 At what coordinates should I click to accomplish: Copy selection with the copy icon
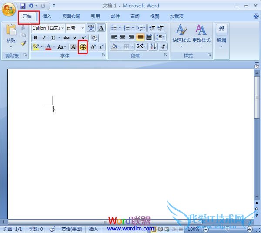click(x=23, y=35)
